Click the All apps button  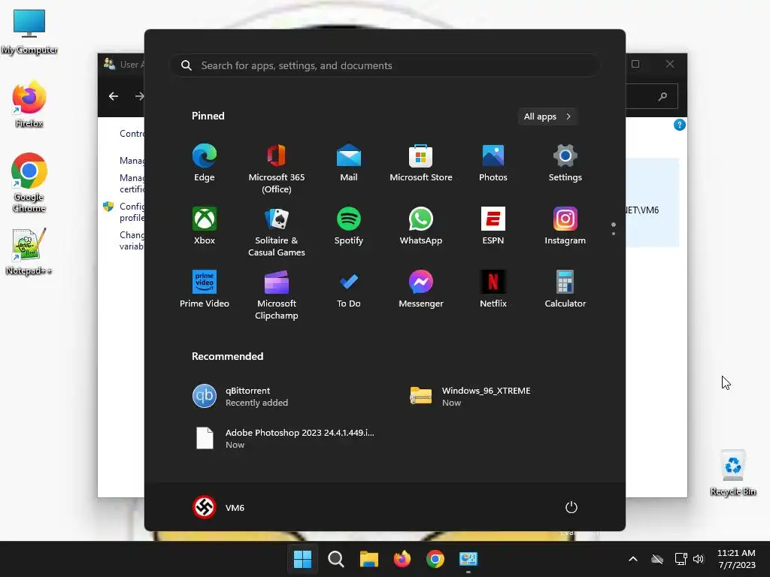tap(547, 116)
